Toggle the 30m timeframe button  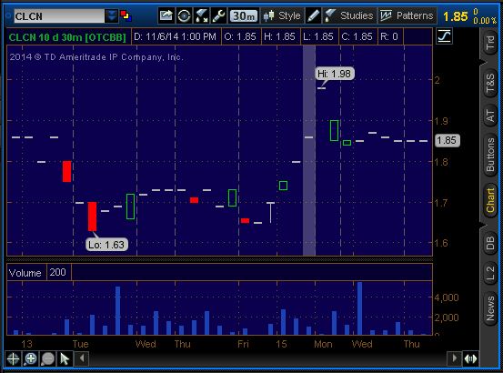pyautogui.click(x=244, y=15)
